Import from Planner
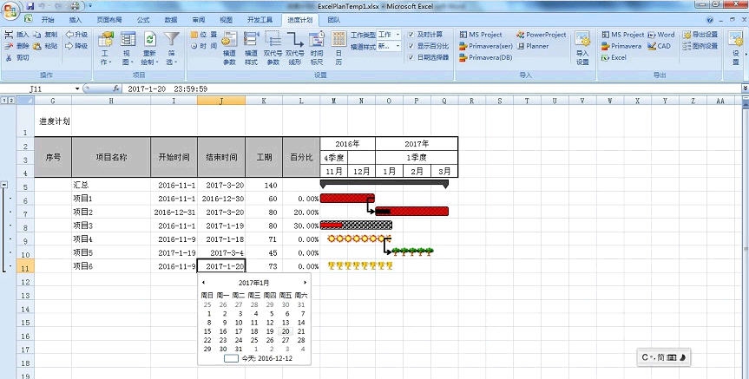The height and width of the screenshot is (379, 749). tap(533, 46)
